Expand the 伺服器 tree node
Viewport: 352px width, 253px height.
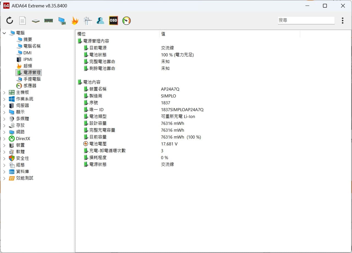pyautogui.click(x=4, y=106)
